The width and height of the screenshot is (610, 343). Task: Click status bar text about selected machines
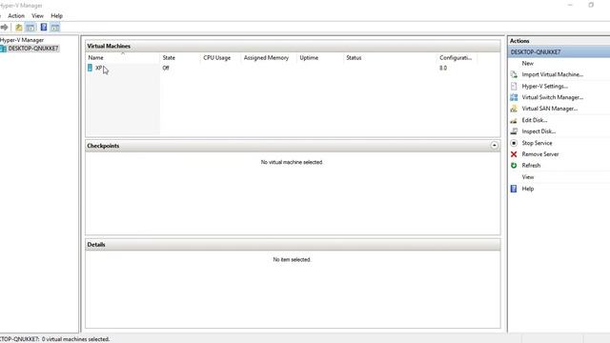[55, 339]
